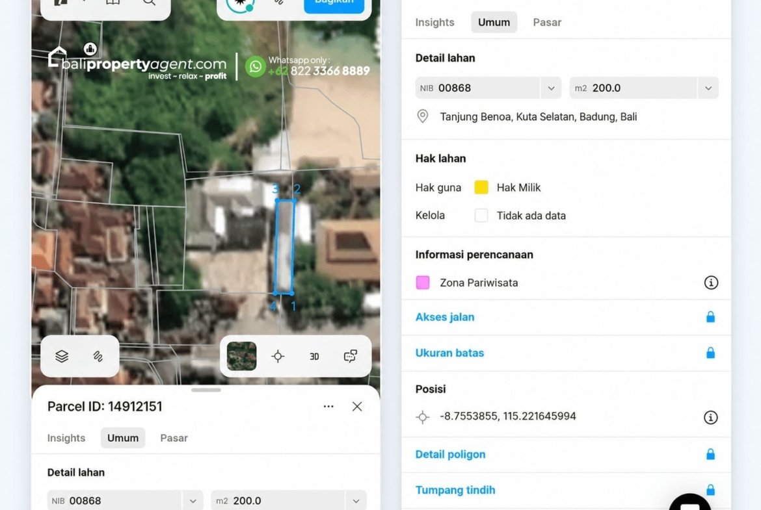Click the white Tidak ada data swatch
Image resolution: width=761 pixels, height=510 pixels.
[x=481, y=215]
